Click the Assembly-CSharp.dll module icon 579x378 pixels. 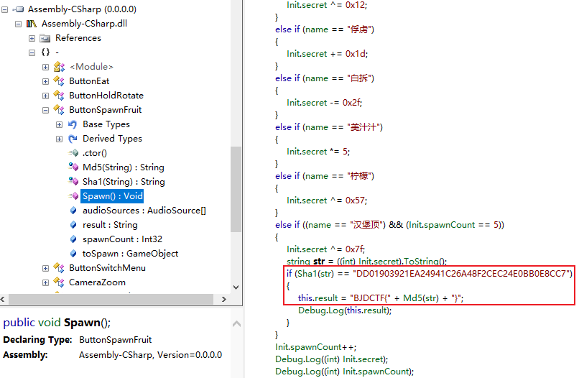click(32, 24)
